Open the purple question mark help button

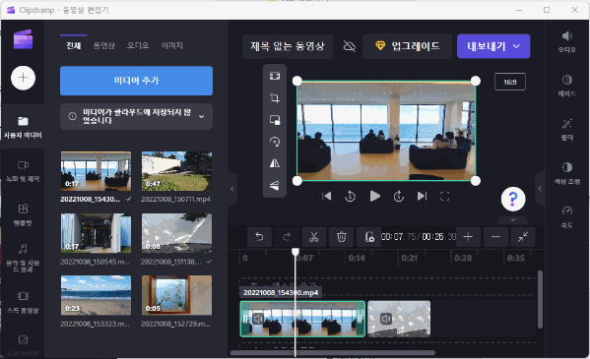[513, 199]
